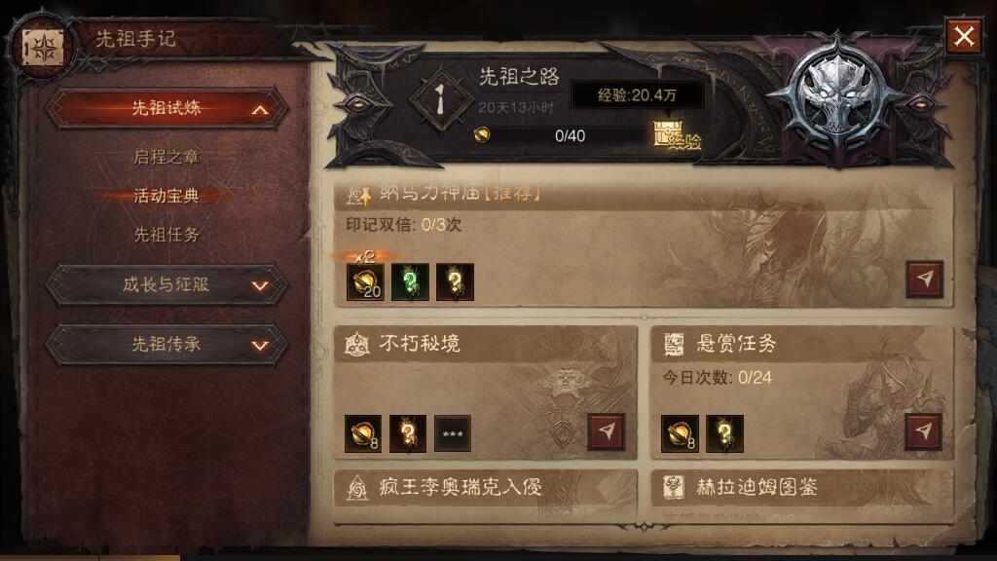Switch to 先祖任务 tab
The image size is (997, 561).
click(166, 235)
